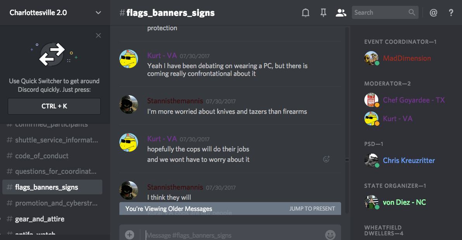
Task: Expand Charlottesville 2.0 server dropdown
Action: pos(98,13)
